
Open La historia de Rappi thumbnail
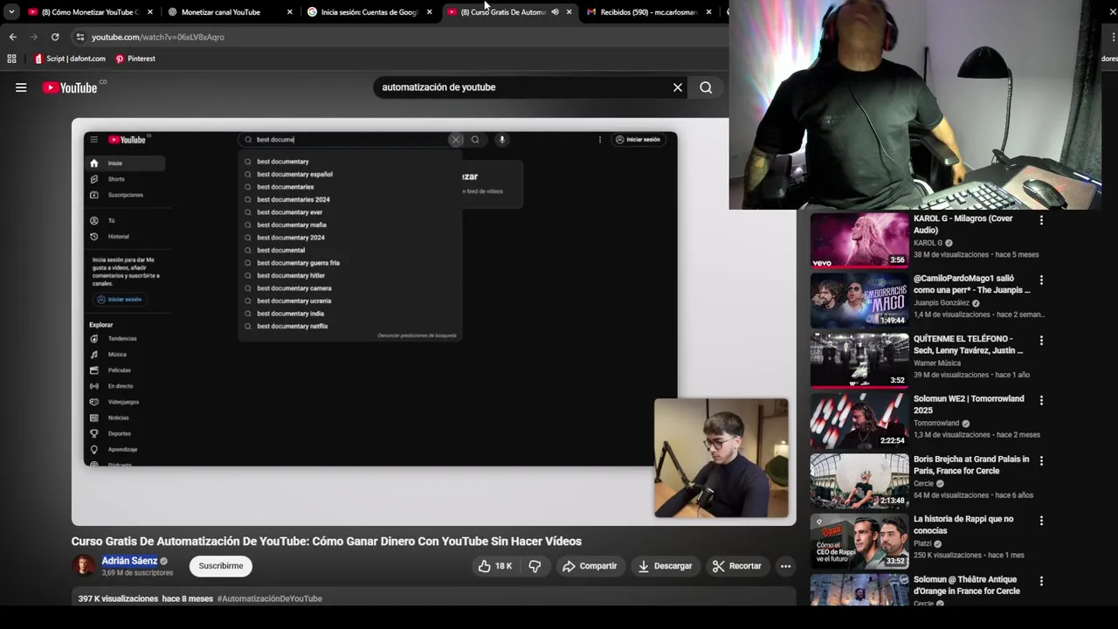(859, 541)
